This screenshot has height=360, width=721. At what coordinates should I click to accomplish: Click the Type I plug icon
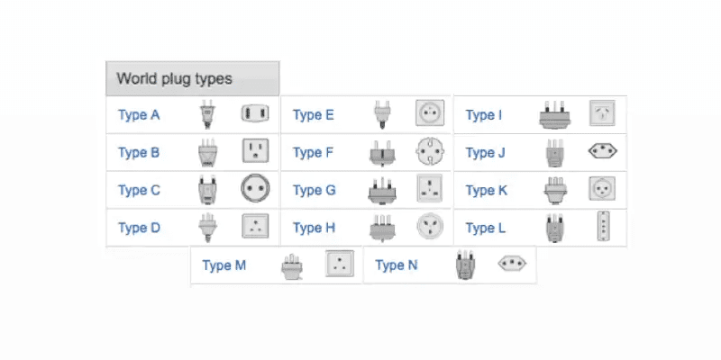(x=555, y=115)
